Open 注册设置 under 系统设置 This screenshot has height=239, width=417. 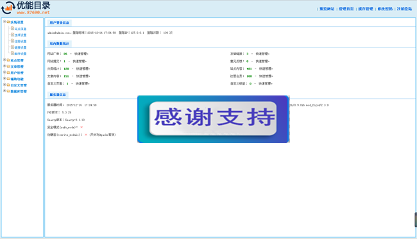[x=21, y=41]
